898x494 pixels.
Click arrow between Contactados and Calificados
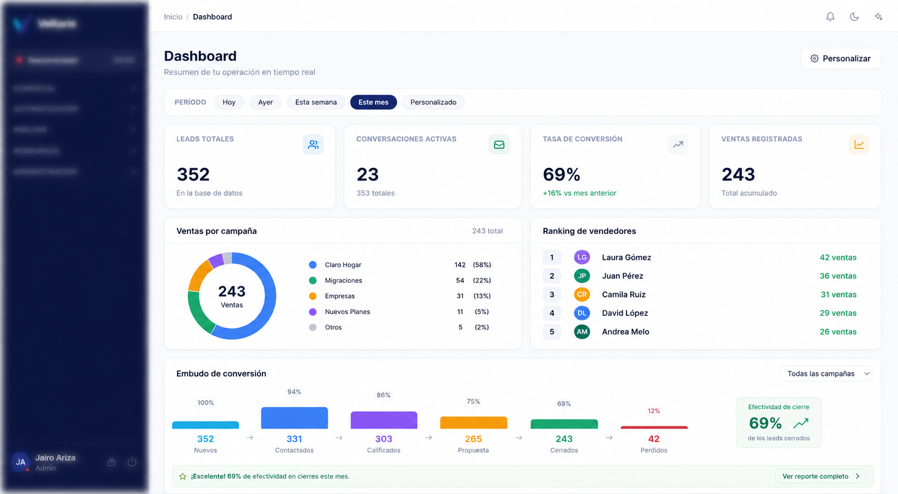pyautogui.click(x=339, y=438)
